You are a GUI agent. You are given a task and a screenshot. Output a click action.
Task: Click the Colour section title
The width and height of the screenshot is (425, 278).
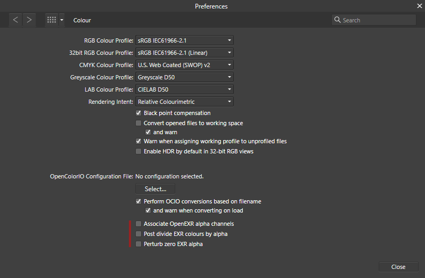(82, 20)
